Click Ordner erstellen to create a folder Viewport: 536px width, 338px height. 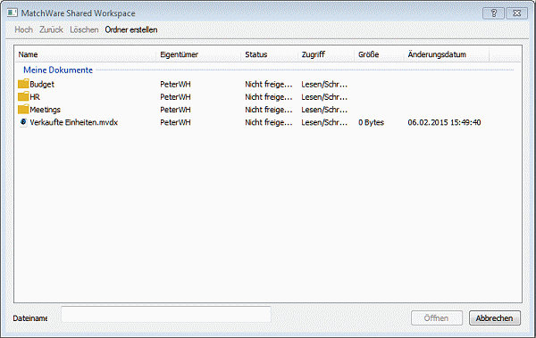click(131, 29)
